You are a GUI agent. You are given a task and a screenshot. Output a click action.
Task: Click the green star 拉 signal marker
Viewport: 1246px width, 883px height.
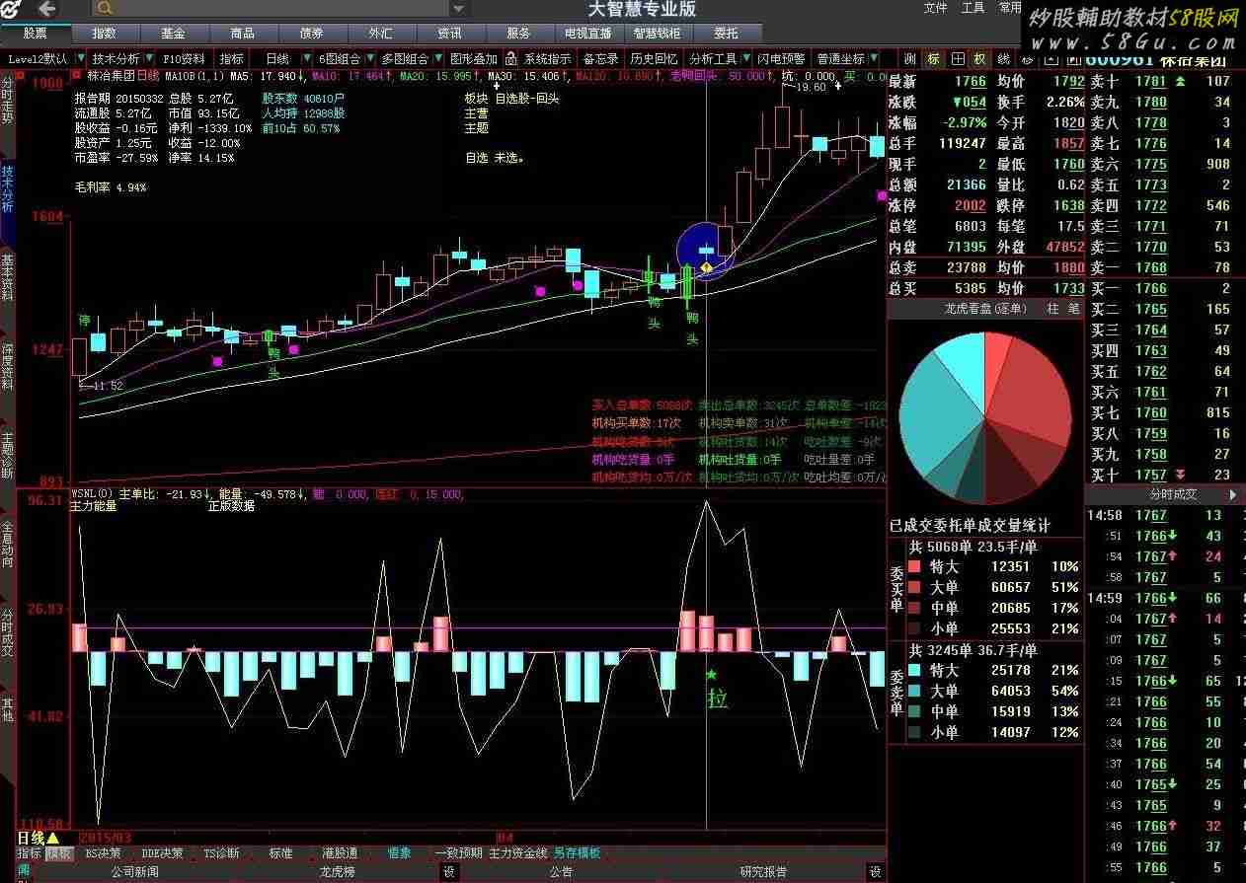tap(711, 675)
